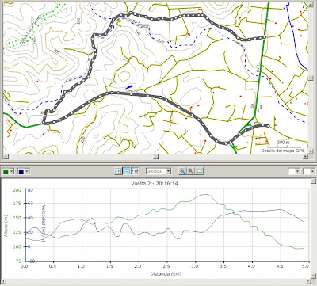Click the 'Vuelta 2 - 20:16:14' chart title
This screenshot has height=286, width=317.
pyautogui.click(x=155, y=183)
